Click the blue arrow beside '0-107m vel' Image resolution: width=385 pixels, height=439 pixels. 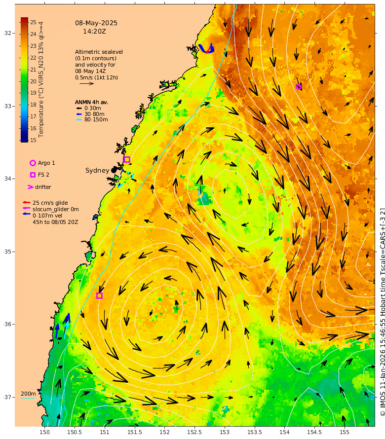click(x=26, y=214)
